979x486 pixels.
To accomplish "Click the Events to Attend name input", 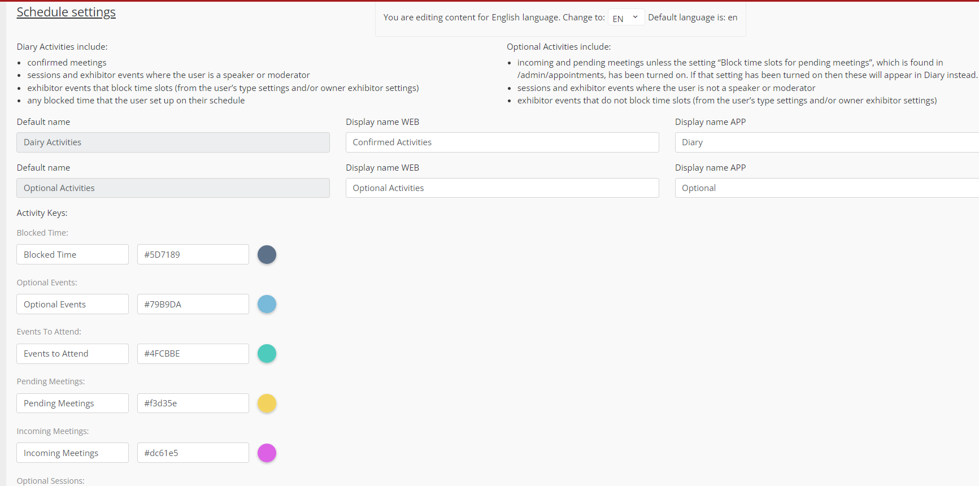I will pos(72,354).
